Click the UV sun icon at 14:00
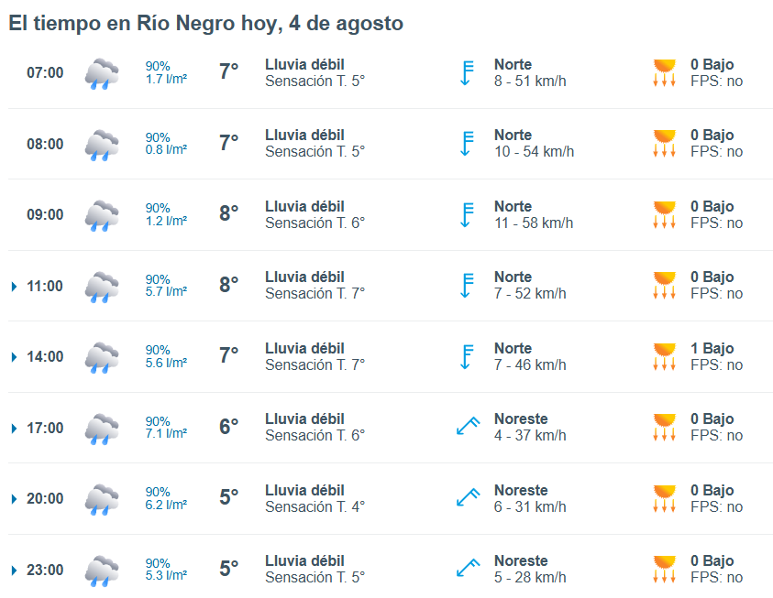 click(x=664, y=356)
